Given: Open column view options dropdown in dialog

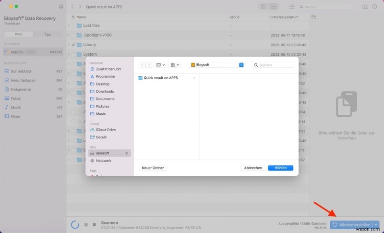Looking at the screenshot, I should coord(160,65).
